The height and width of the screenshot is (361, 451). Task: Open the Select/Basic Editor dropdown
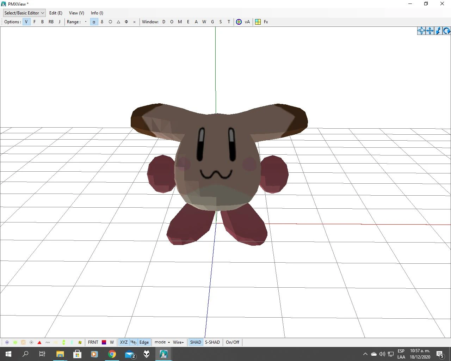(24, 13)
